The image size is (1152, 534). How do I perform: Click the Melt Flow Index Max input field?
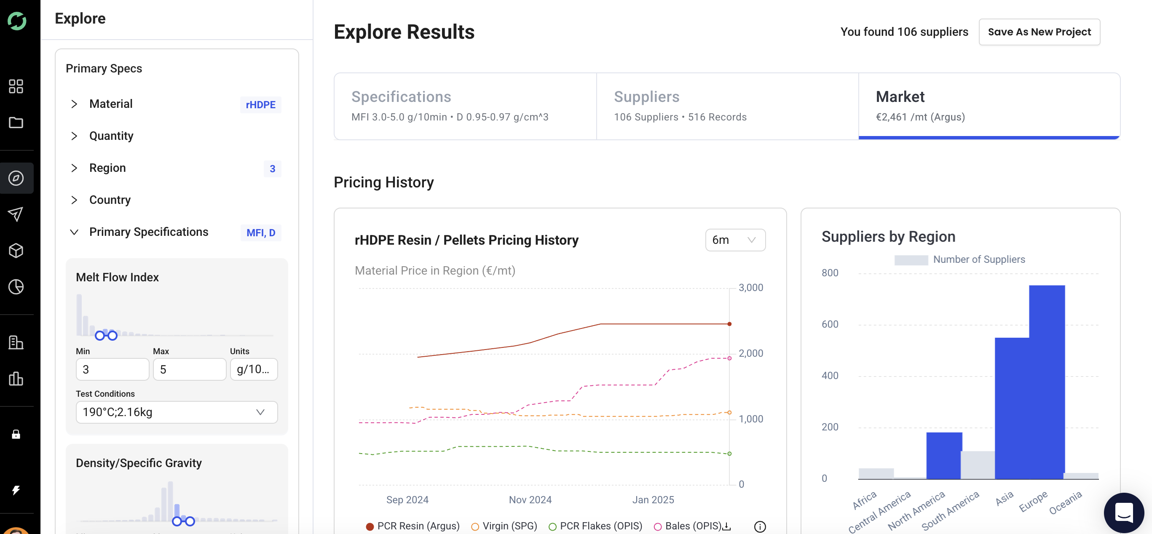tap(190, 370)
